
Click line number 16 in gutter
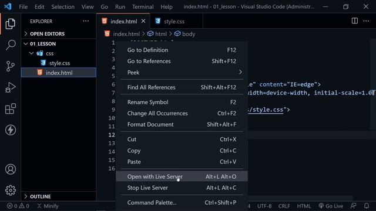coord(112,168)
